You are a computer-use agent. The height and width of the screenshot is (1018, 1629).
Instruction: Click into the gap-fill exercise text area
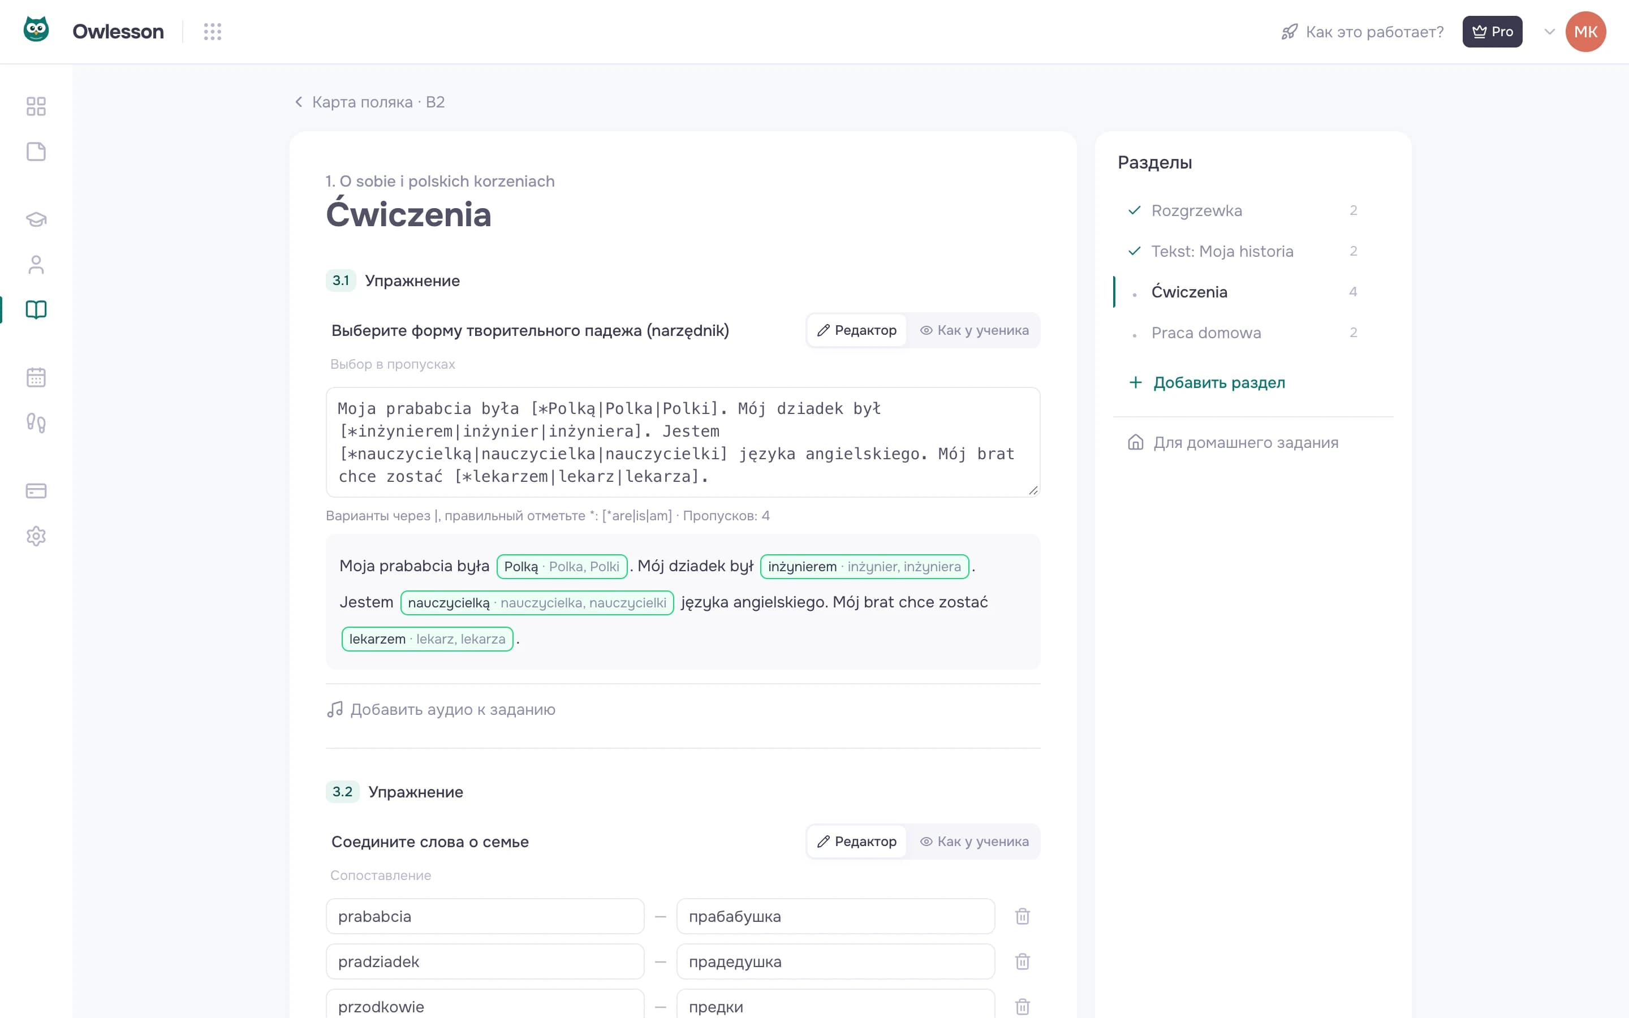point(683,442)
